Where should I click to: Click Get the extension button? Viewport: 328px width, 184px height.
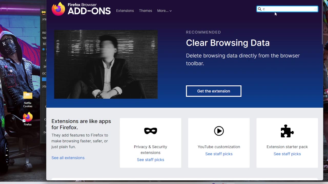point(213,91)
